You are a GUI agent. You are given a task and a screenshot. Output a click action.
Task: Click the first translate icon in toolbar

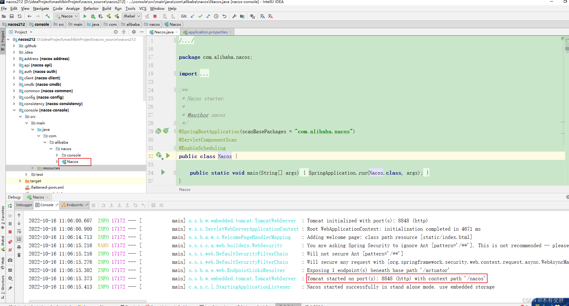click(x=262, y=16)
